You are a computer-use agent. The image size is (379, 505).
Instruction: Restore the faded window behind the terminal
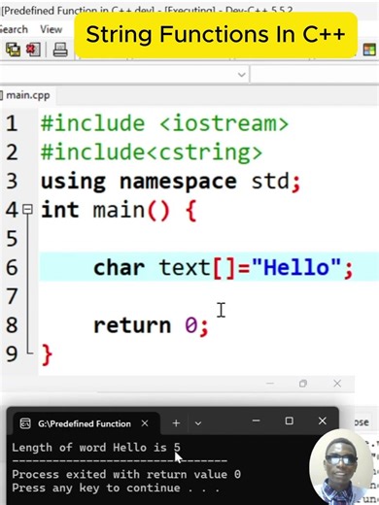[x=303, y=384]
